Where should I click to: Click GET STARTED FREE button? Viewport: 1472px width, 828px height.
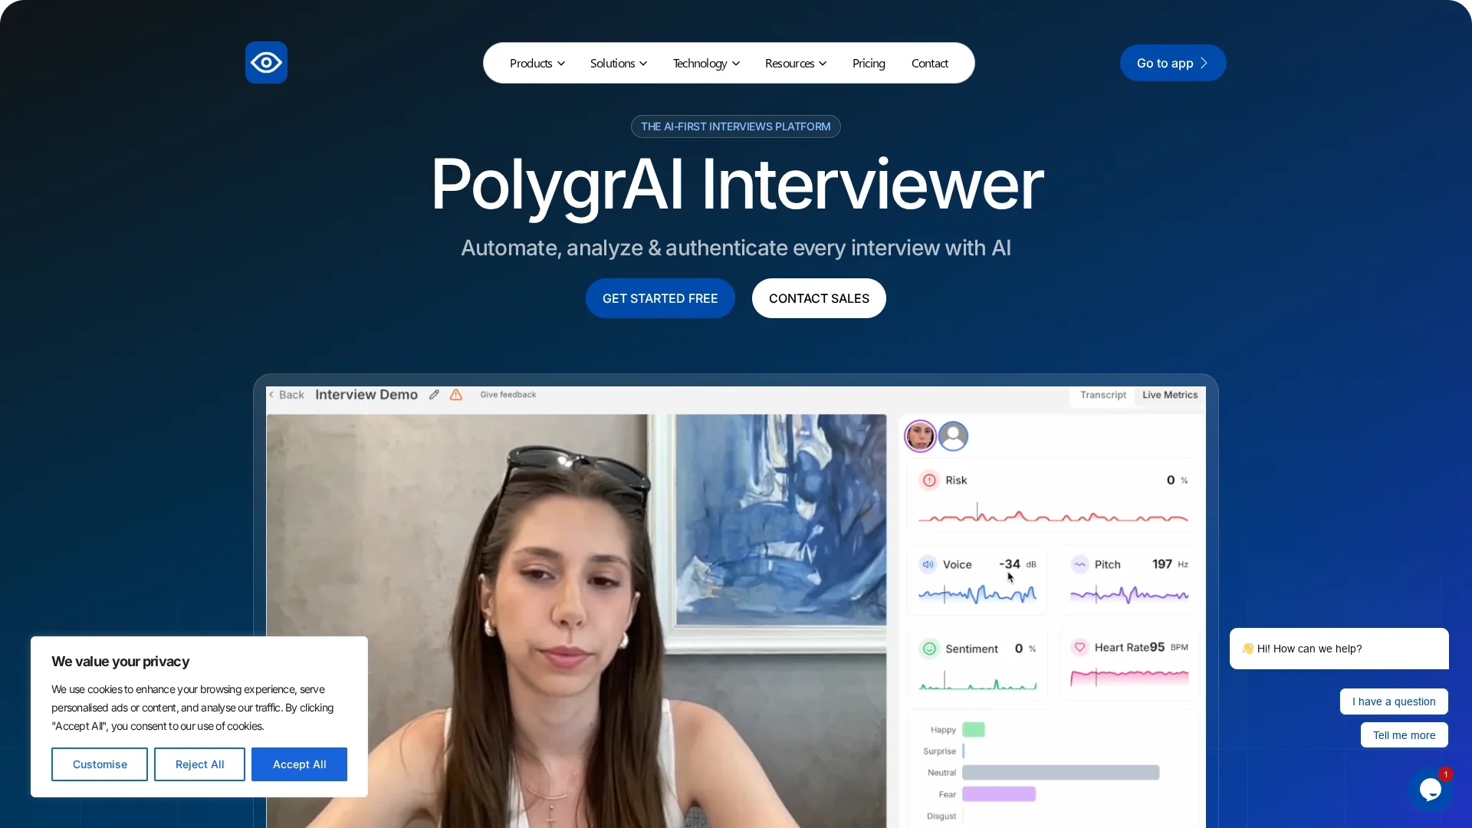pos(660,298)
